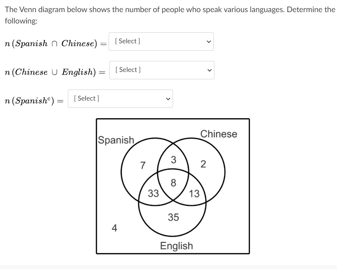This screenshot has width=337, height=269.
Task: Click the chevron on the first Select box
Action: point(209,41)
